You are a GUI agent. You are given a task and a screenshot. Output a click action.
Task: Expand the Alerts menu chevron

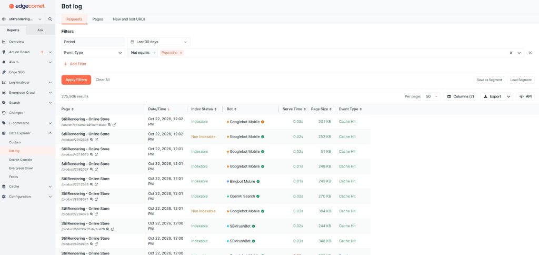(x=50, y=62)
